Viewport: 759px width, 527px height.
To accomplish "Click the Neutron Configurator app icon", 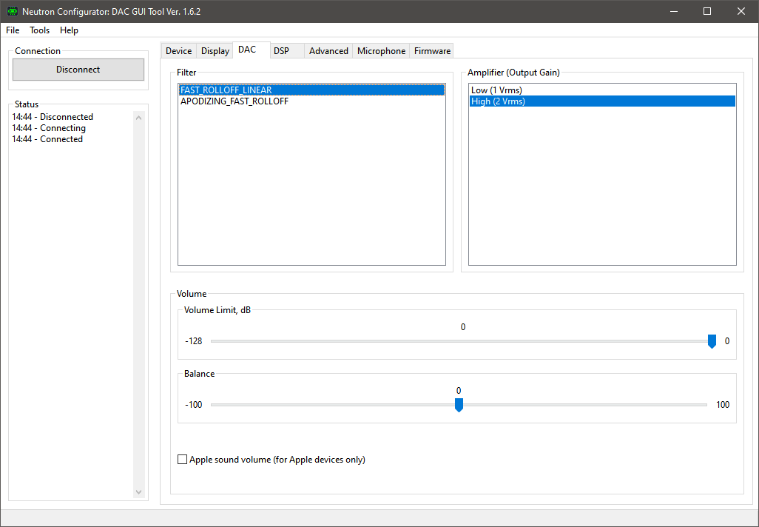I will 13,12.
